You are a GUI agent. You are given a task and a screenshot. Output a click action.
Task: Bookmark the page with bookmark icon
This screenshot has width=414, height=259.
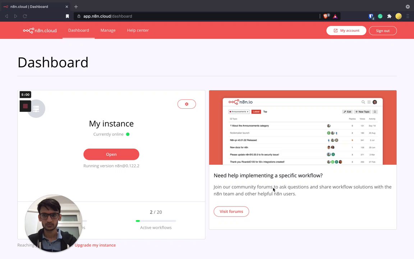click(x=67, y=16)
